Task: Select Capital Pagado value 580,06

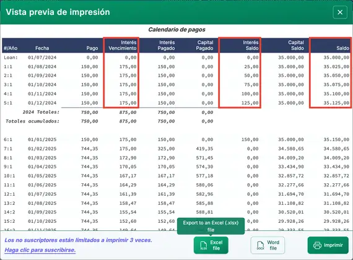Action: pyautogui.click(x=204, y=185)
